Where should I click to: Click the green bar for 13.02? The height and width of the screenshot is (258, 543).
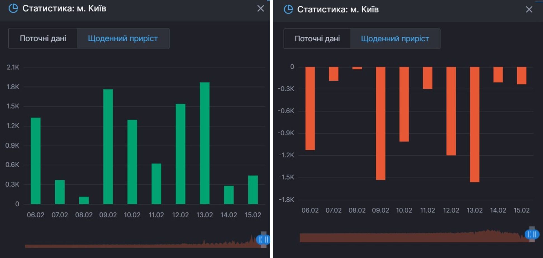(204, 143)
